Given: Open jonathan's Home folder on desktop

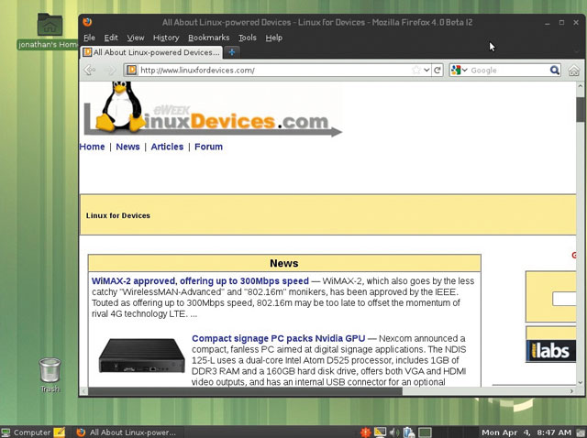Looking at the screenshot, I should (x=50, y=25).
